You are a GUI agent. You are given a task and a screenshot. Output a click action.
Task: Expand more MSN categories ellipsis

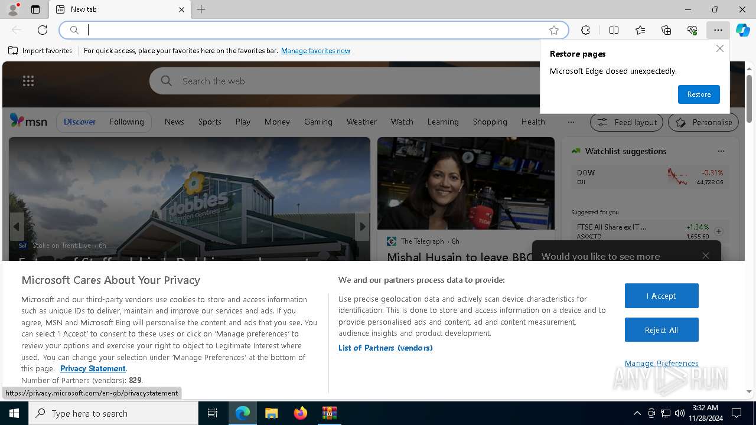571,122
